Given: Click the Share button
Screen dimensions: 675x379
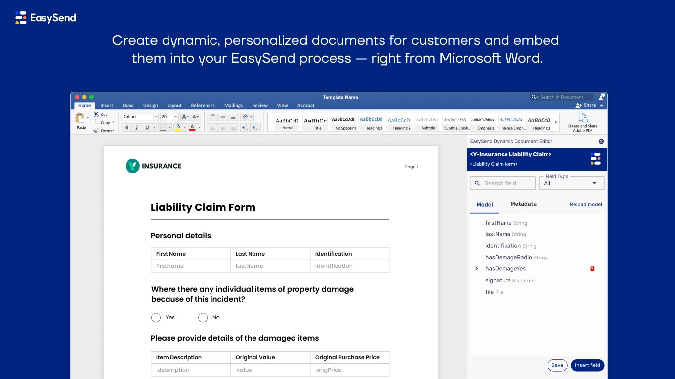Looking at the screenshot, I should pos(586,105).
